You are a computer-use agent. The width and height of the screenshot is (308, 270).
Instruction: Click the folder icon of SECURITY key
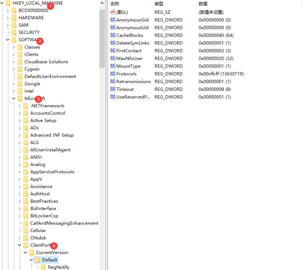coord(14,32)
